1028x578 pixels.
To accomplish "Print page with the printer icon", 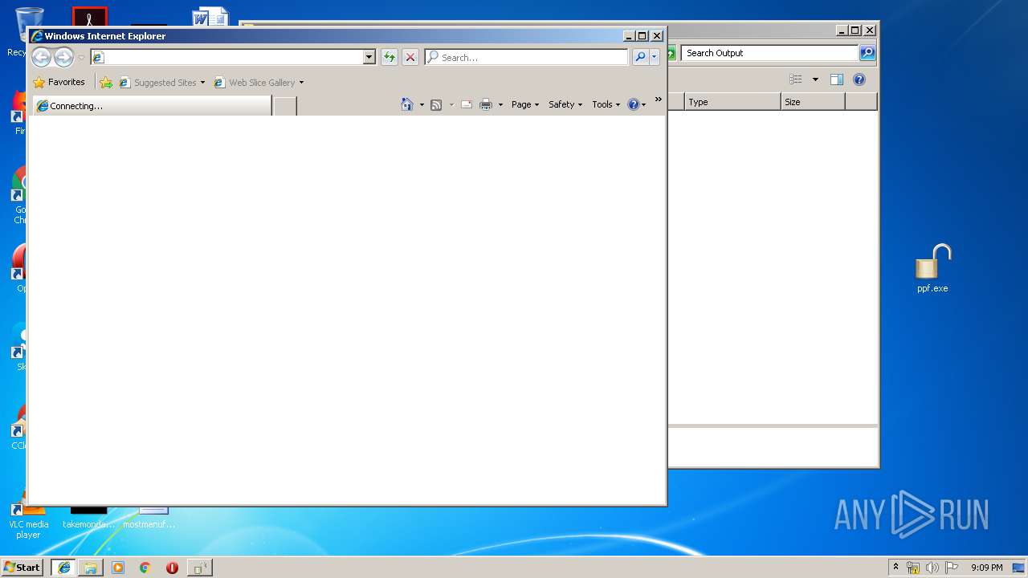I will pos(486,104).
